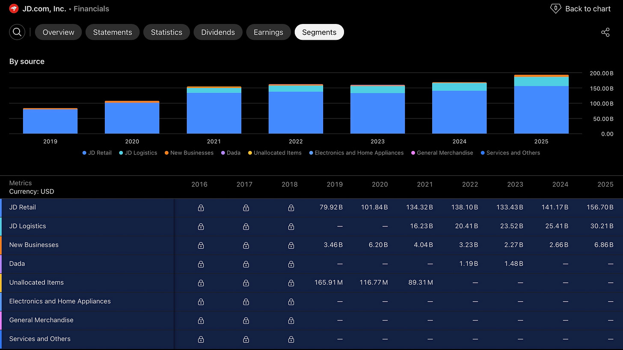Open the Earnings tab
The image size is (623, 350).
pos(268,32)
